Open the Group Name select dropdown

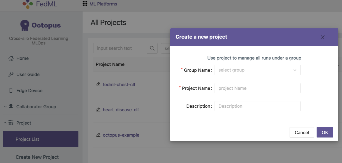click(x=257, y=70)
